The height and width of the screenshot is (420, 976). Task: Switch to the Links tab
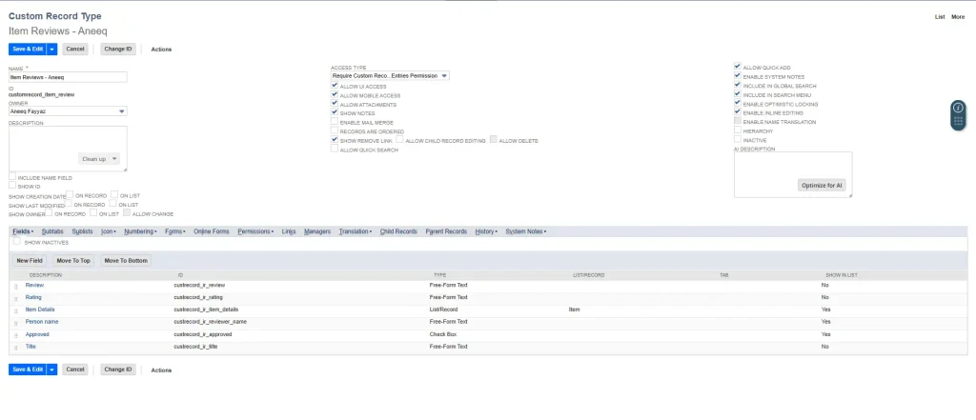click(x=289, y=231)
